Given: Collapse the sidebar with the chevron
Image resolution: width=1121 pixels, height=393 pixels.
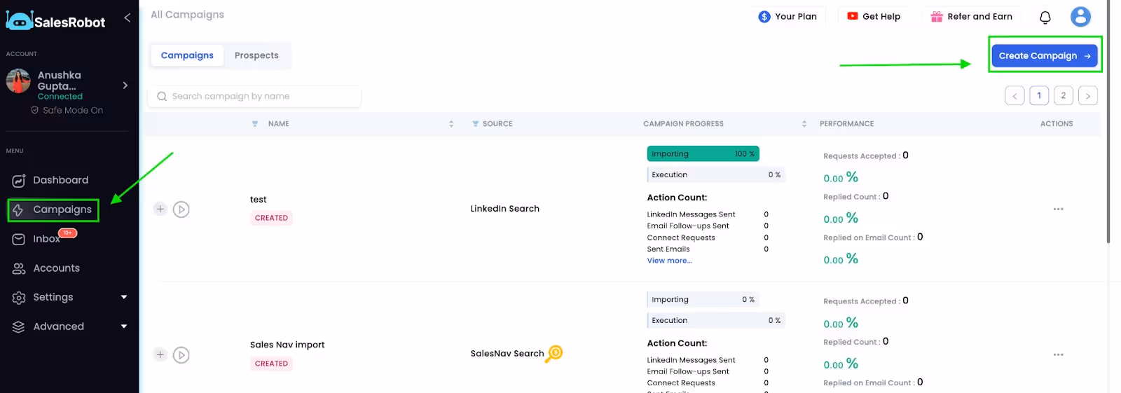Looking at the screenshot, I should (127, 18).
